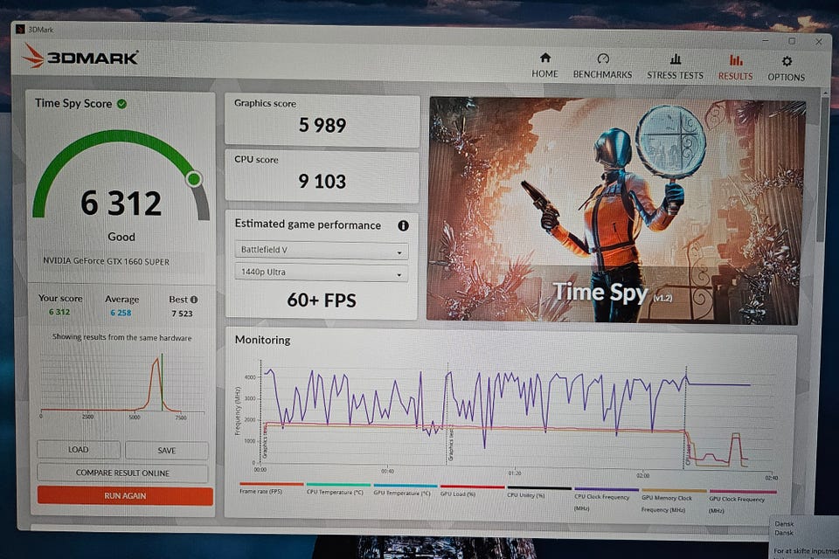Click the 3DMark title bar app icon
The width and height of the screenshot is (839, 559).
20,29
